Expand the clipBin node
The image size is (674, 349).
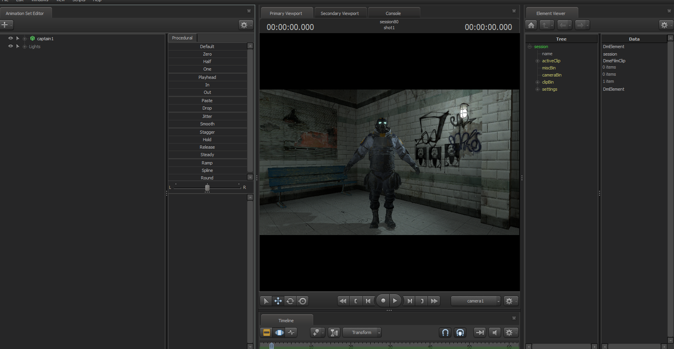click(x=537, y=82)
